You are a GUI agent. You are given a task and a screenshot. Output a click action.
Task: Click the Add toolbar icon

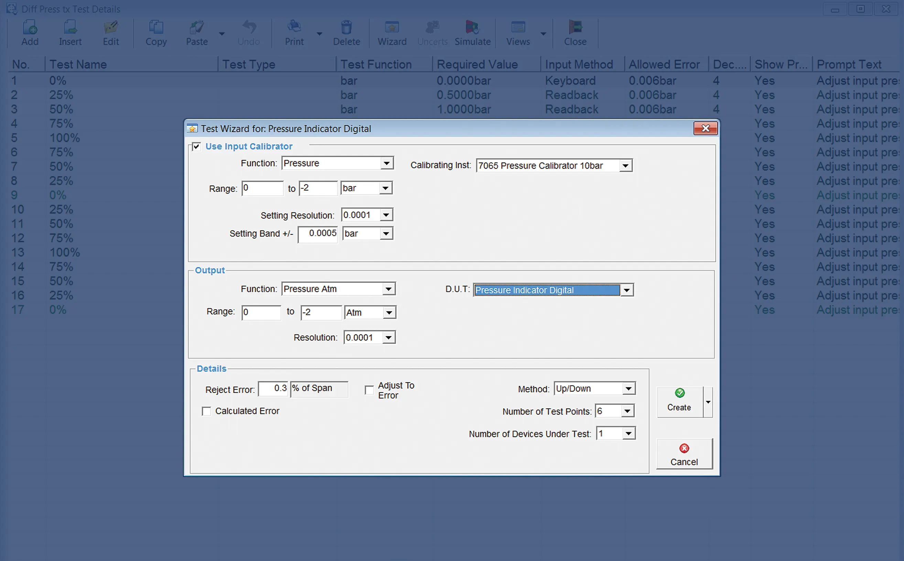pyautogui.click(x=30, y=28)
